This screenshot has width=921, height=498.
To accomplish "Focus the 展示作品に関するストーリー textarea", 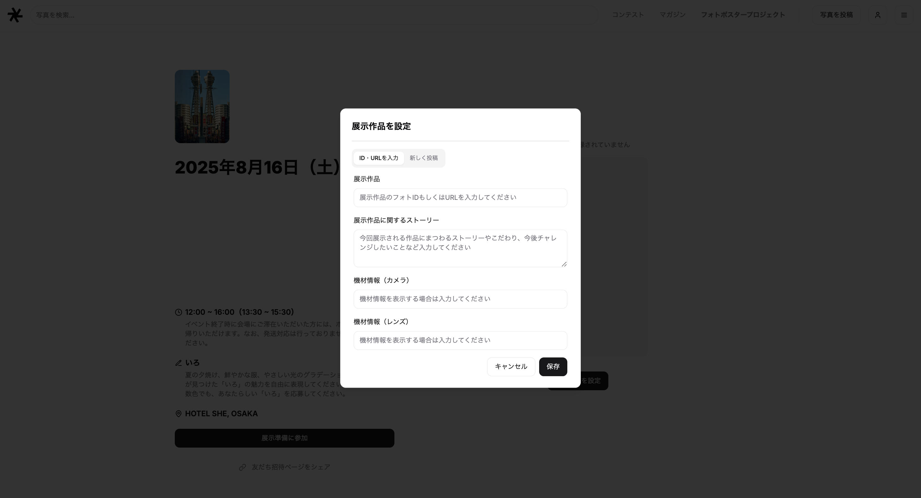I will point(460,248).
